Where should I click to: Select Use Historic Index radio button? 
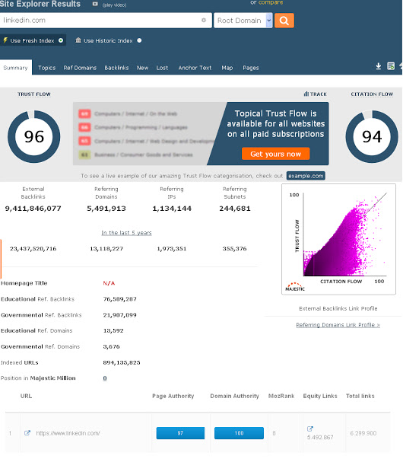[x=139, y=40]
